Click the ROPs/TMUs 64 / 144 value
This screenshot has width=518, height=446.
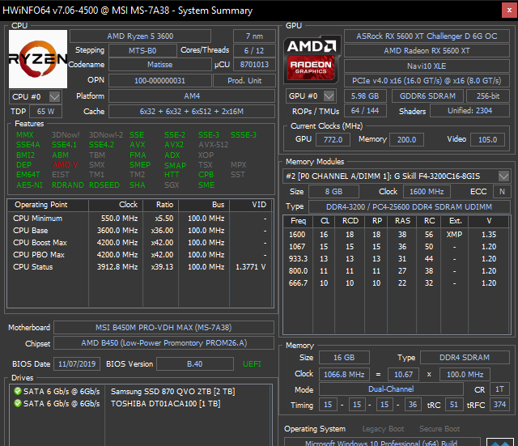(365, 111)
